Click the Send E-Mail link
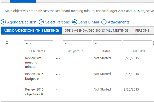 pyautogui.click(x=89, y=22)
